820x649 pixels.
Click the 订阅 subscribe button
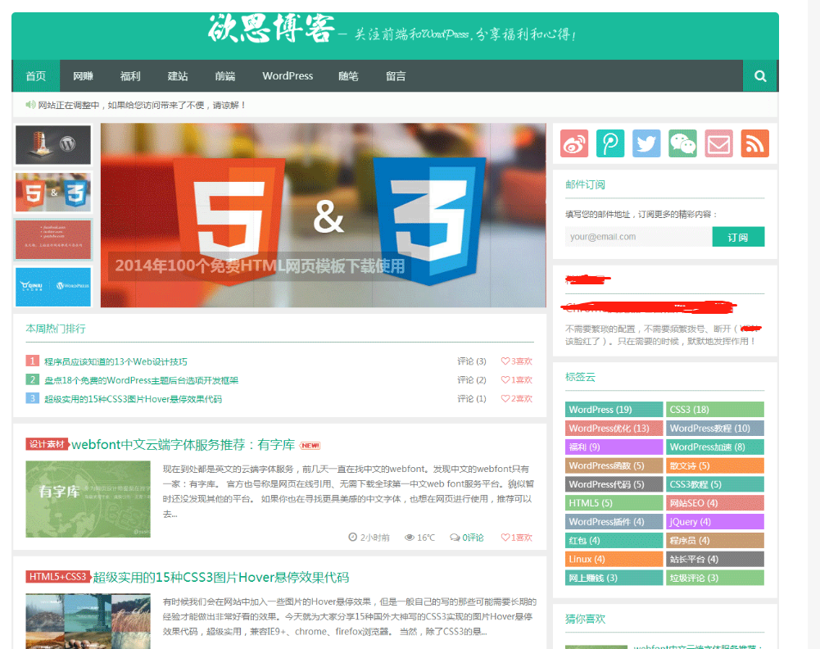tap(737, 237)
